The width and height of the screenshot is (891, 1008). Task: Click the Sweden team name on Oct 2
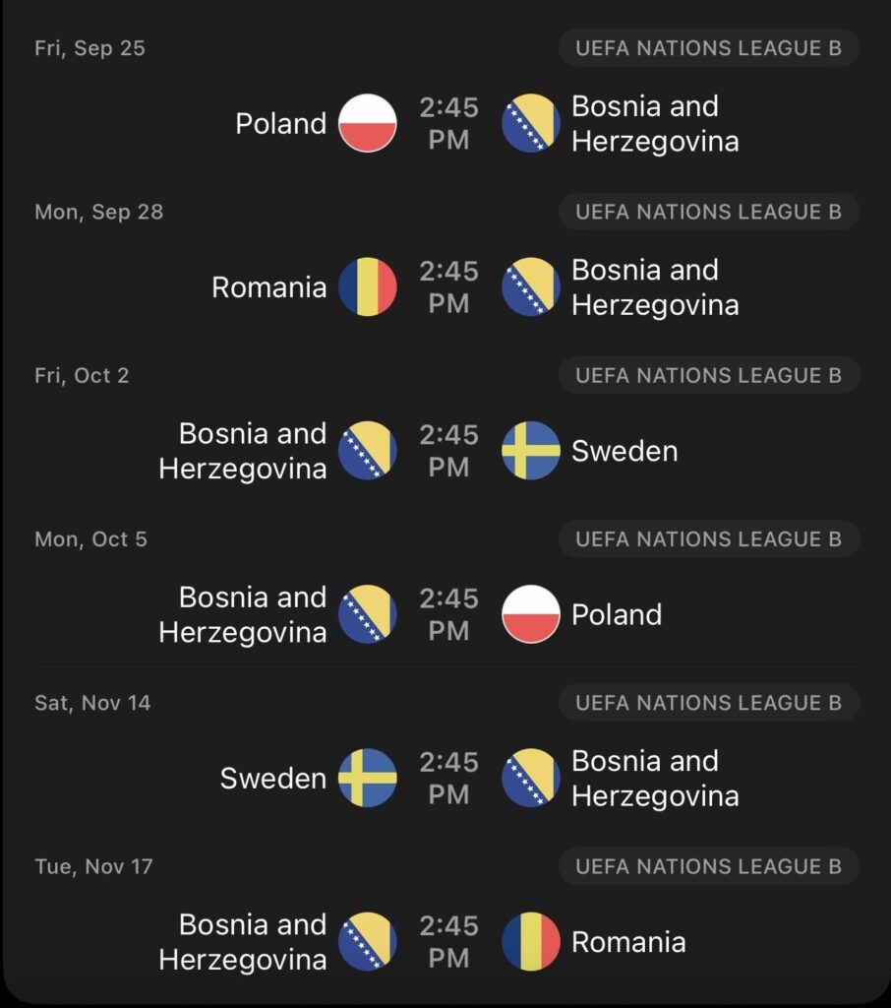(x=624, y=451)
